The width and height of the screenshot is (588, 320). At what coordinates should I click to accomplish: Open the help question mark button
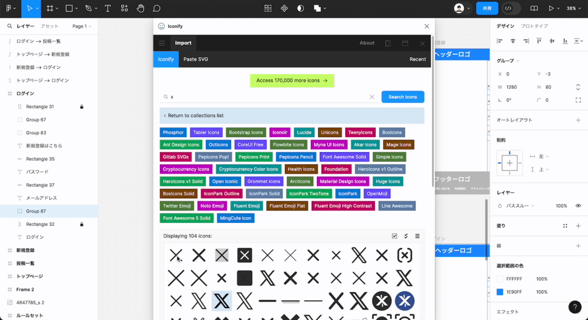point(575,307)
